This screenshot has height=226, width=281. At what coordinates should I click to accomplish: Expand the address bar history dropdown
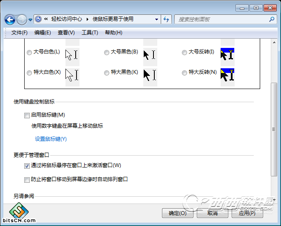[x=156, y=20]
